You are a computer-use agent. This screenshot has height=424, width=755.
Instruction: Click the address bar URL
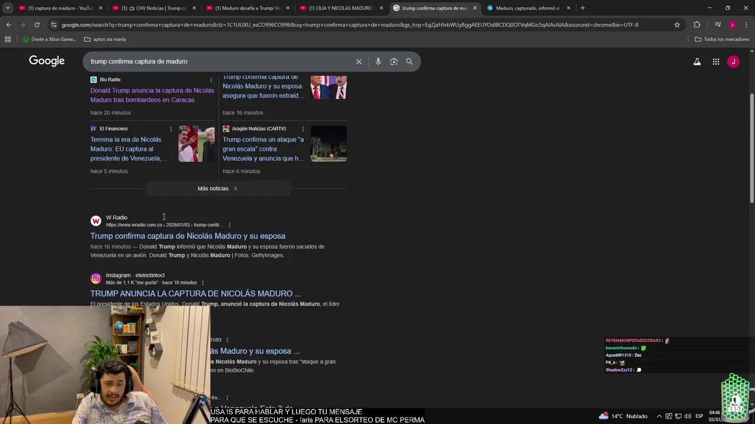pos(350,25)
